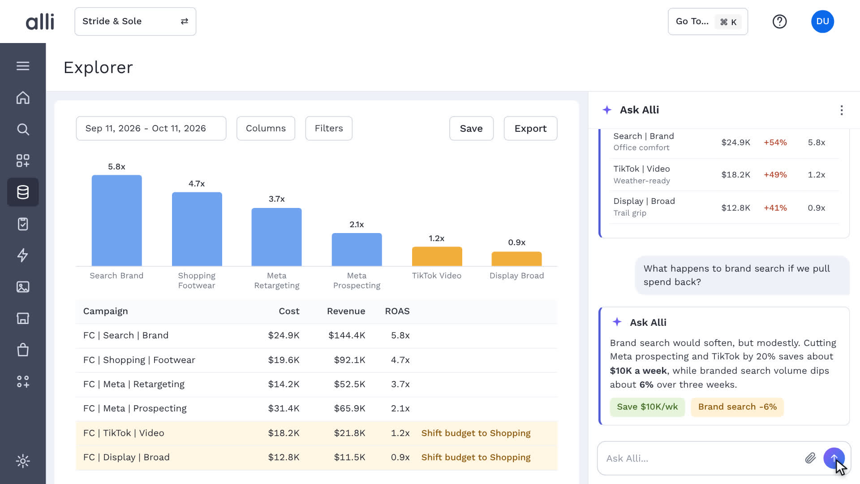
Task: Open the clipboard checklist sidebar icon
Action: [x=23, y=224]
